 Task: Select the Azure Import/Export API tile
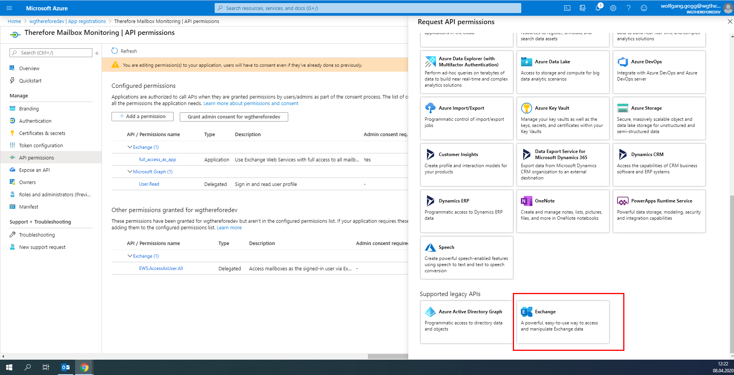466,118
